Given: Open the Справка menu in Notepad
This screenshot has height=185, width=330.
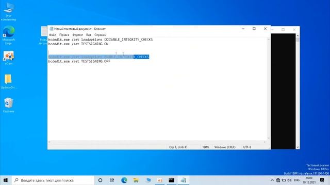Looking at the screenshot, I should point(100,35).
